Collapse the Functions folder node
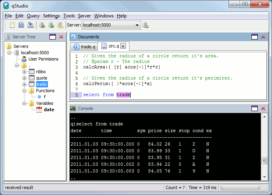 pyautogui.click(x=24, y=91)
